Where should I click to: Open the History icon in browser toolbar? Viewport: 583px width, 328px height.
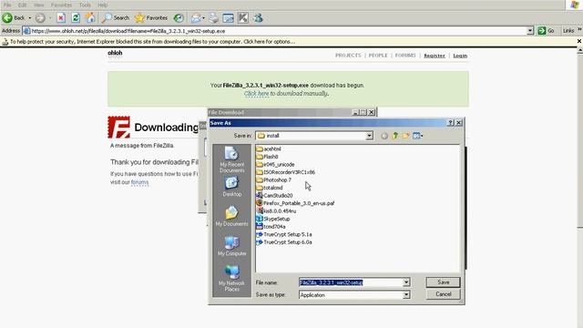point(179,17)
